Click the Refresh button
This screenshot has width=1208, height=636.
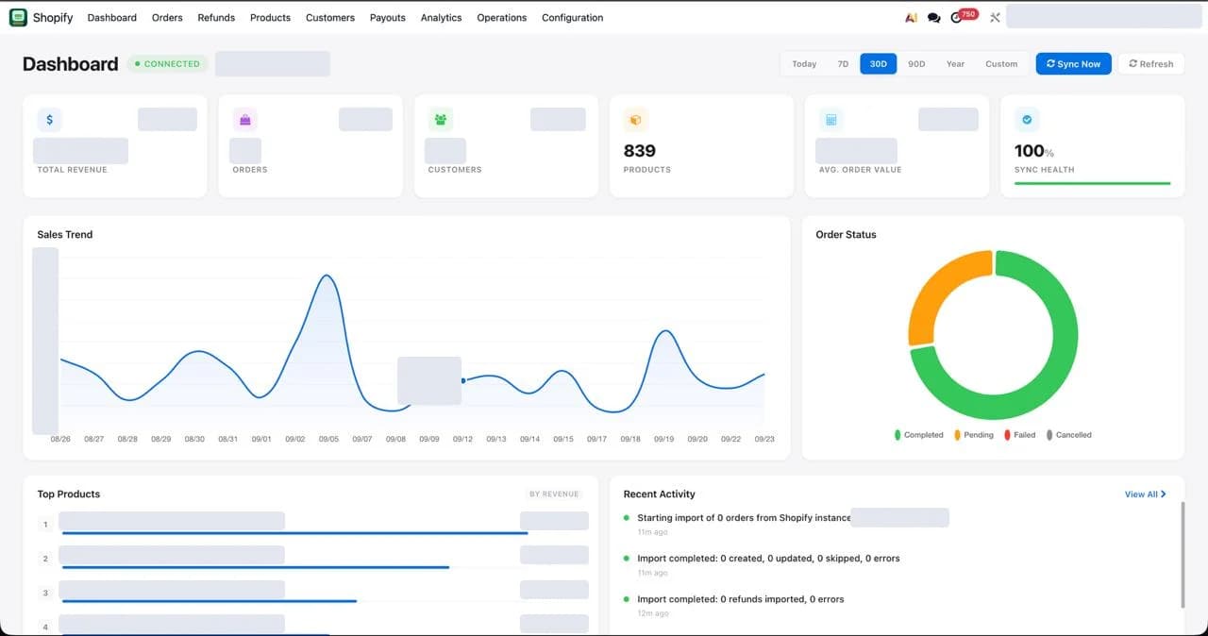(1150, 64)
